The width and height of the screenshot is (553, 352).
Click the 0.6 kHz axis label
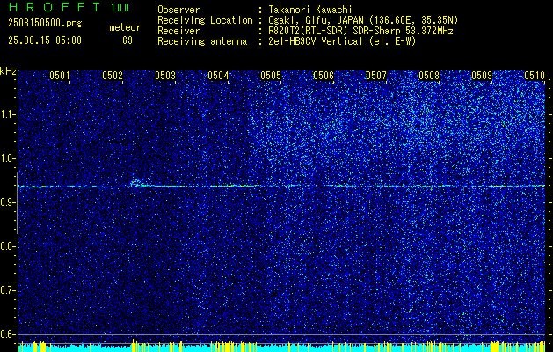click(x=7, y=334)
